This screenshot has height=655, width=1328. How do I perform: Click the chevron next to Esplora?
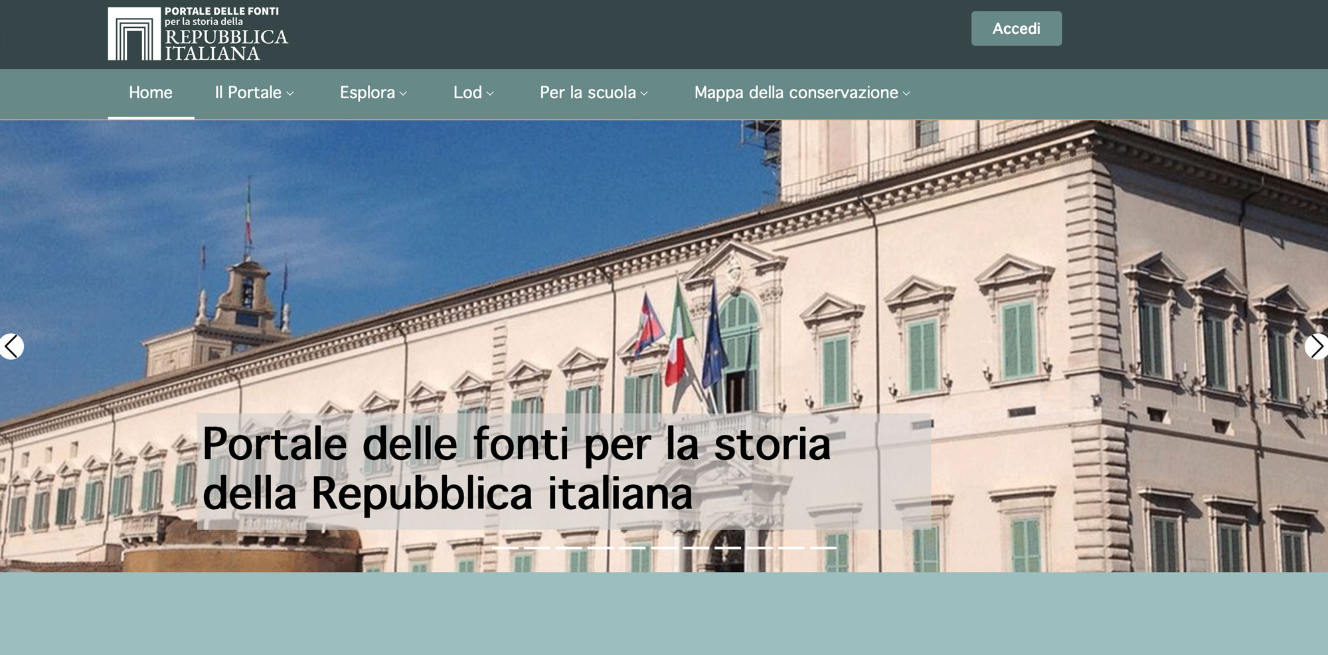click(403, 94)
